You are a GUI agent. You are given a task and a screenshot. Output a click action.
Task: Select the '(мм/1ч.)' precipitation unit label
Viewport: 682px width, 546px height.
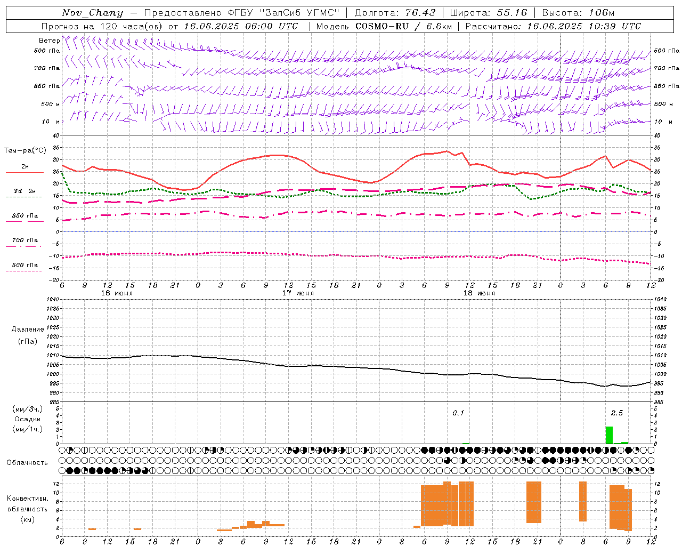click(x=28, y=429)
